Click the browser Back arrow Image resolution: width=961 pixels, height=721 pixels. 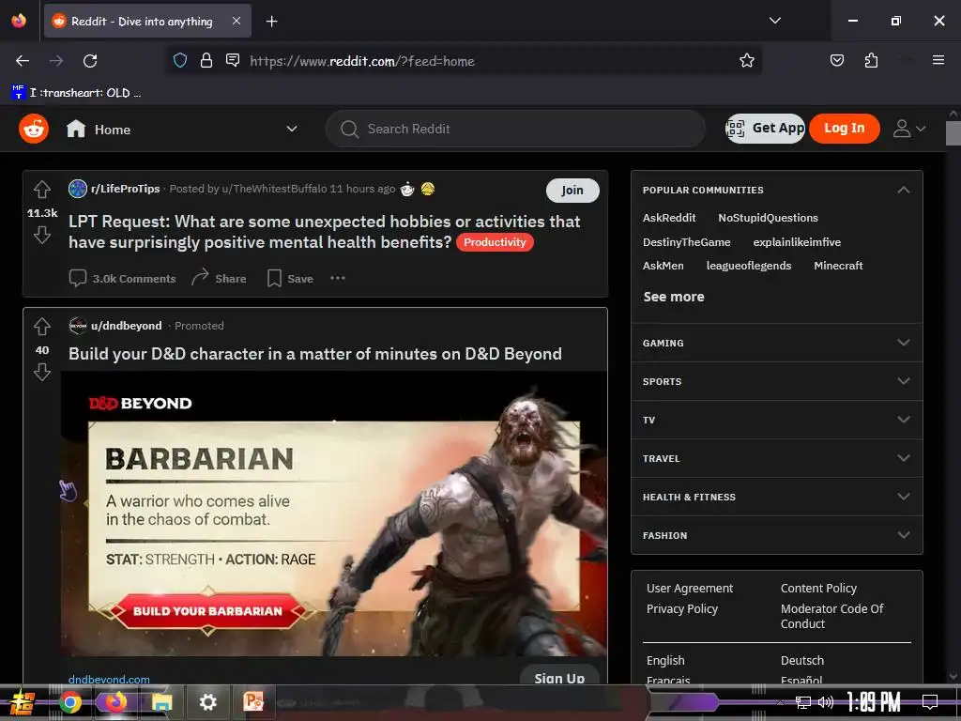pyautogui.click(x=23, y=61)
